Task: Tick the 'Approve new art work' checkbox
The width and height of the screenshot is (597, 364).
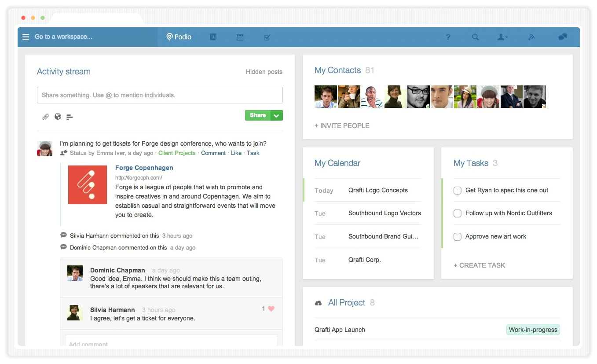Action: pos(458,237)
